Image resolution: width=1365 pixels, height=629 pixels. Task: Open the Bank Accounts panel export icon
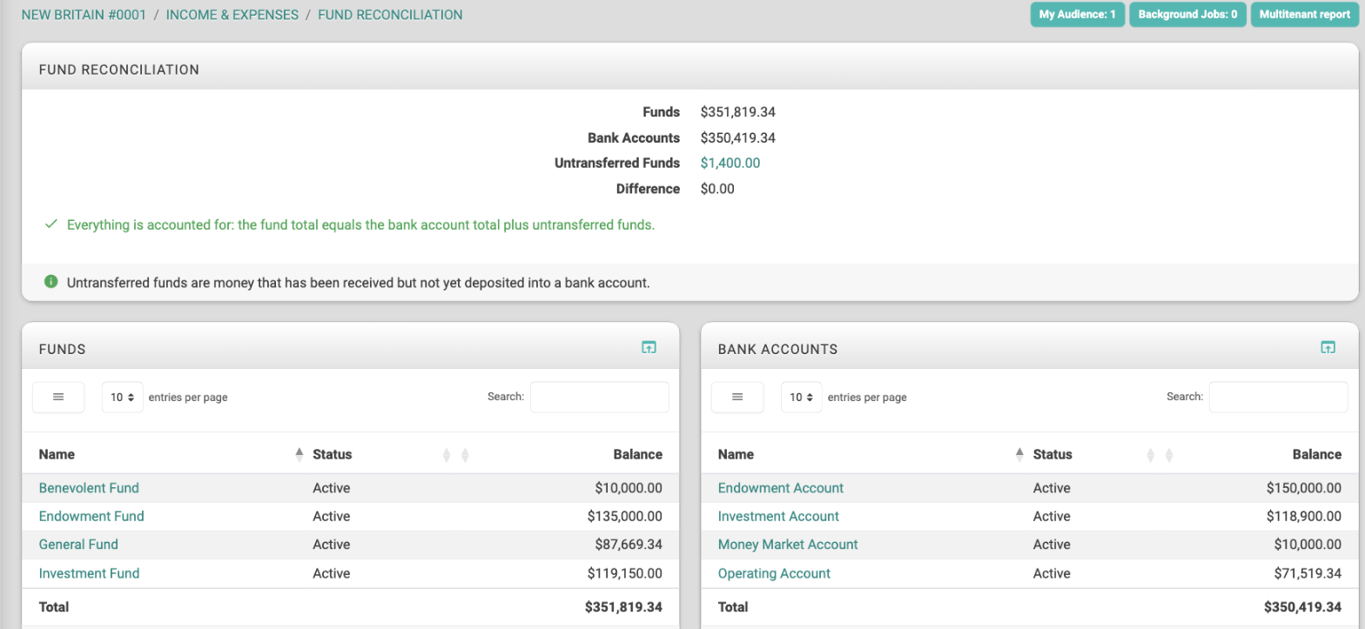[1327, 347]
